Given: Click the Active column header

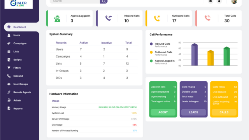Looking at the screenshot, I should [x=84, y=43].
